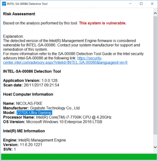Click OS version 'Windows 10 Enterprise 2016 LTSB'

[x=72, y=122]
